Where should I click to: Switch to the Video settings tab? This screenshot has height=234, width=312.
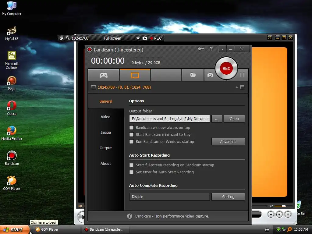click(x=106, y=117)
